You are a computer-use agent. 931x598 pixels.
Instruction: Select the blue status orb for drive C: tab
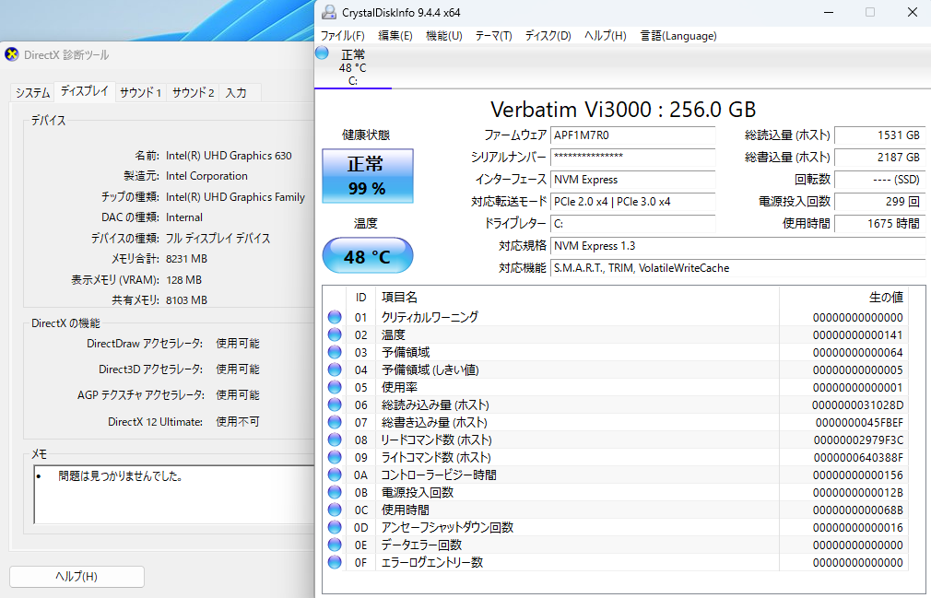322,53
